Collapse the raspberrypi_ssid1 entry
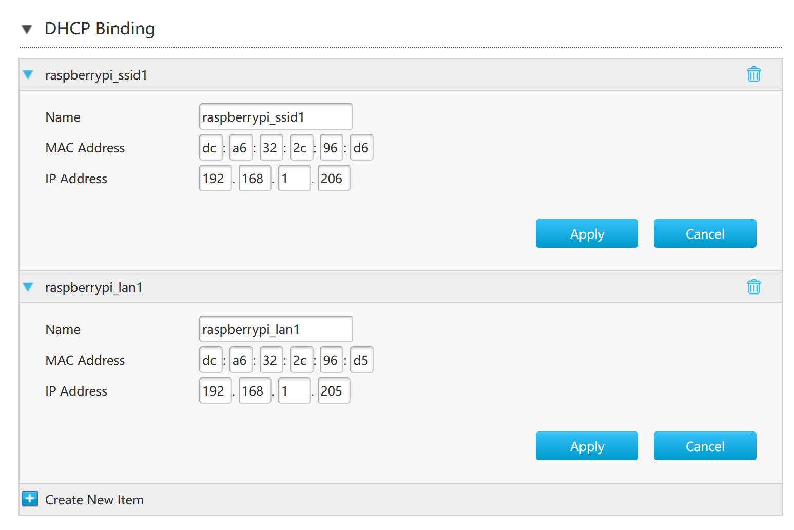 pyautogui.click(x=28, y=75)
